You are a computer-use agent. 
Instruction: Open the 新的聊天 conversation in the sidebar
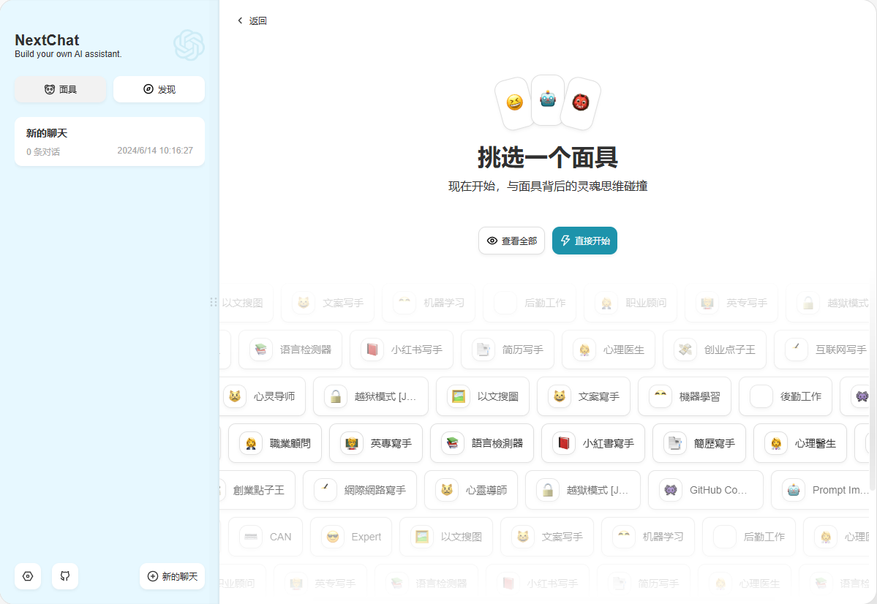[109, 141]
